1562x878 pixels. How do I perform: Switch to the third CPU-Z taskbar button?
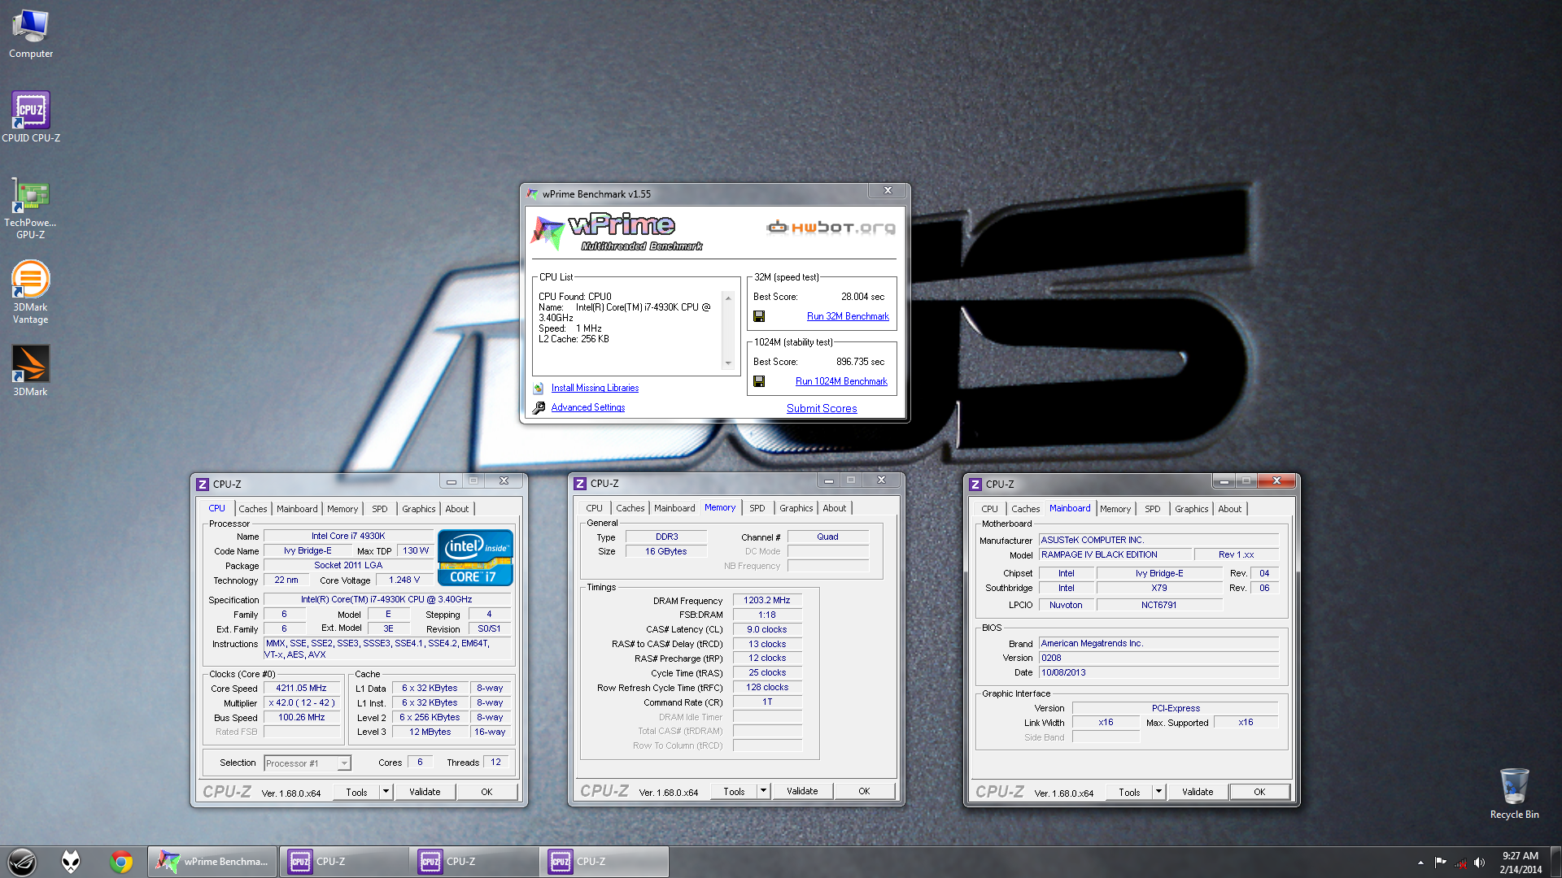(604, 862)
